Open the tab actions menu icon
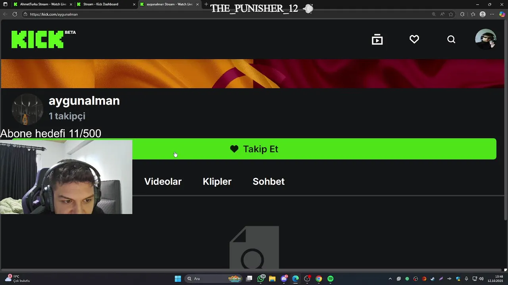Screen dimensions: 508x285 5,4
